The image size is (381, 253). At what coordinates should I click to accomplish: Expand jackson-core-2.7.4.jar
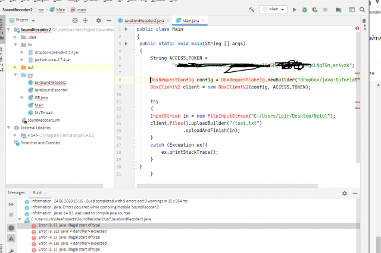pos(22,59)
